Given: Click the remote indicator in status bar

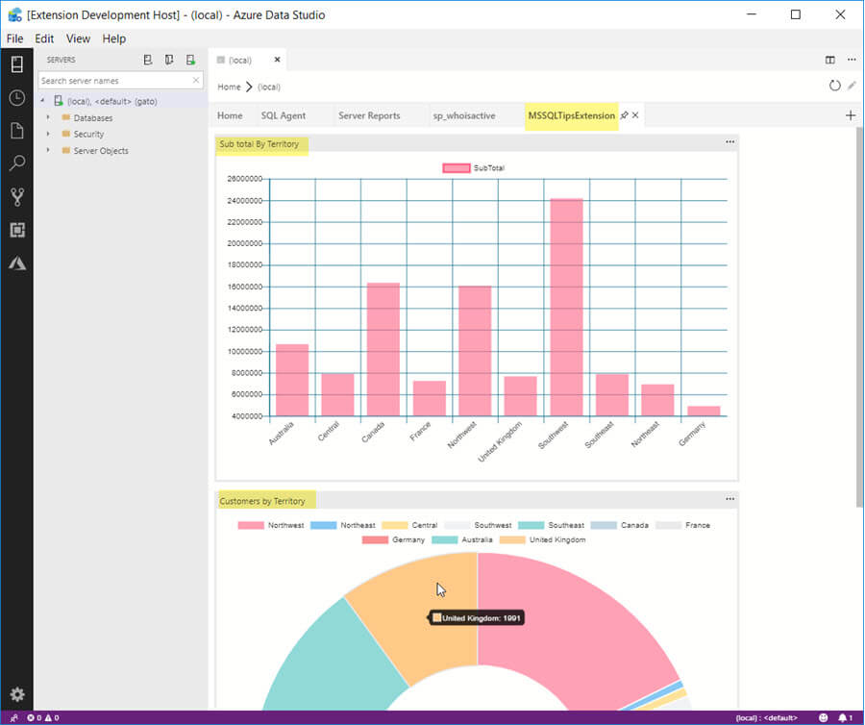Looking at the screenshot, I should tap(13, 718).
